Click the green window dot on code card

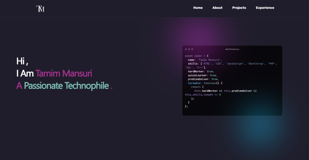coord(193,49)
